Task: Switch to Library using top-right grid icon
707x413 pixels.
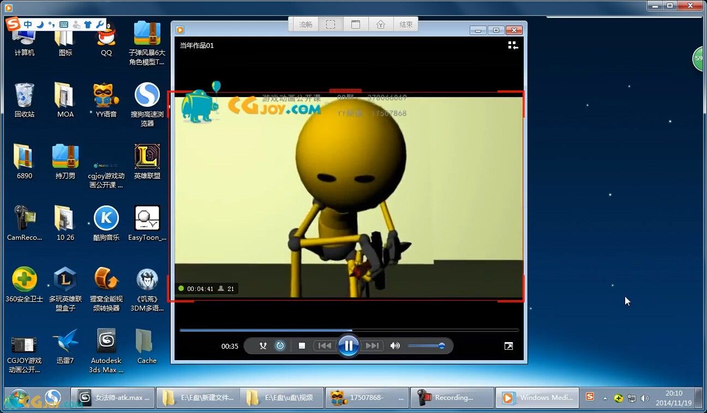Action: click(x=513, y=46)
